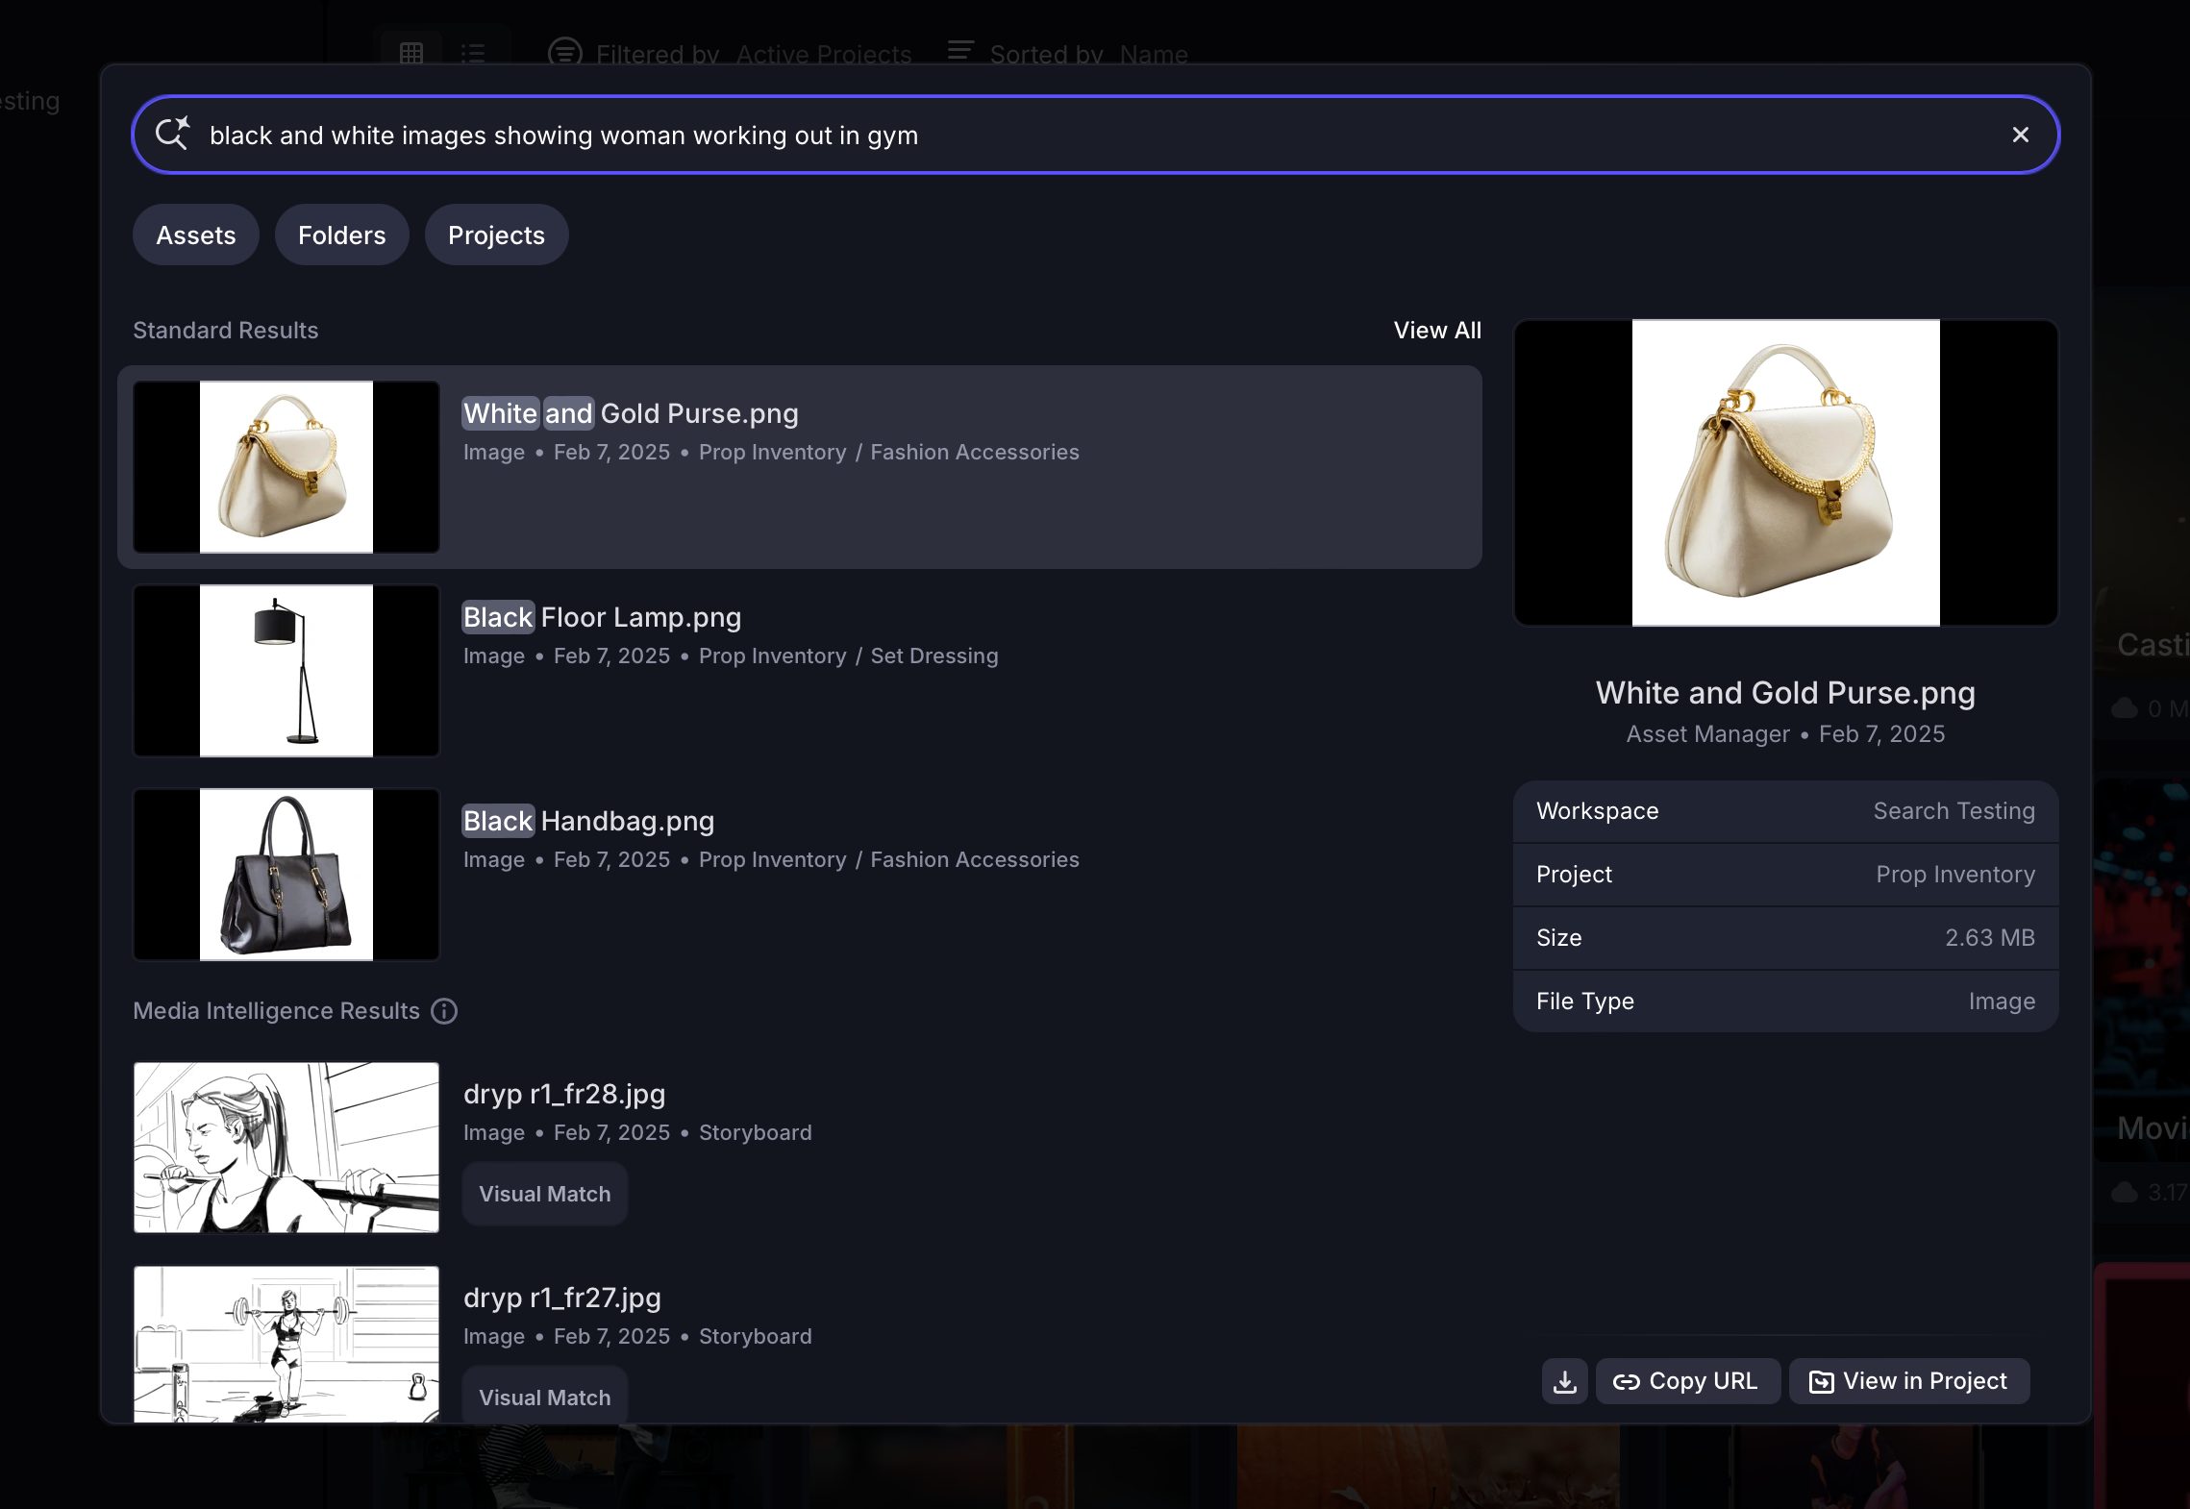Click the AI search sparkle icon
The image size is (2190, 1509).
pyautogui.click(x=173, y=134)
